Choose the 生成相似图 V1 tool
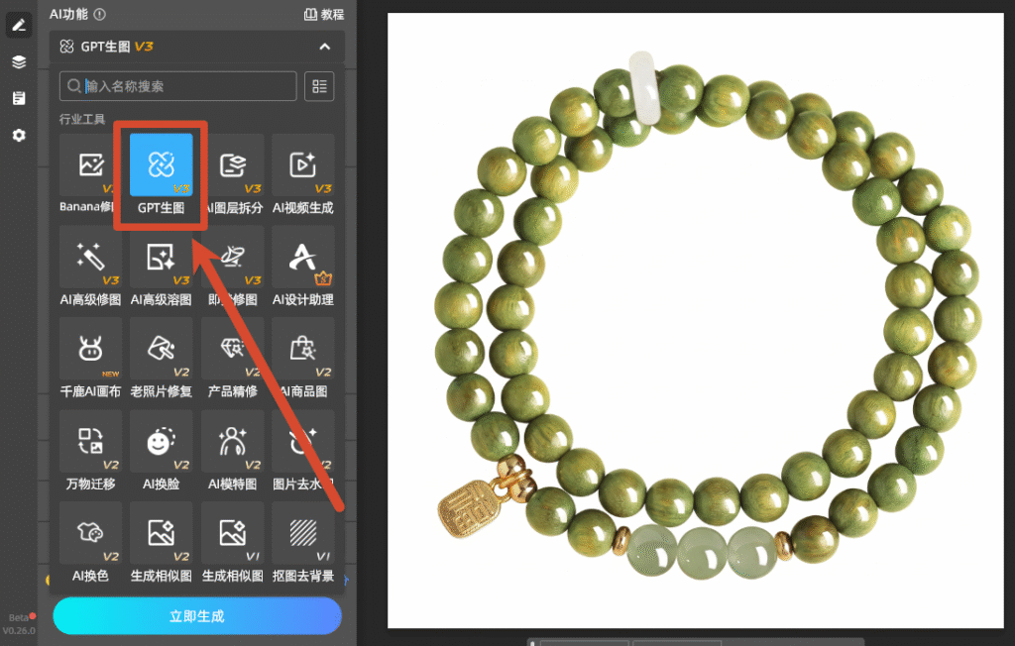 point(232,542)
